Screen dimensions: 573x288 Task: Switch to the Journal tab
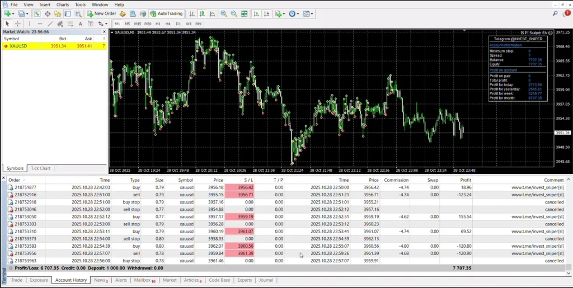[266, 280]
